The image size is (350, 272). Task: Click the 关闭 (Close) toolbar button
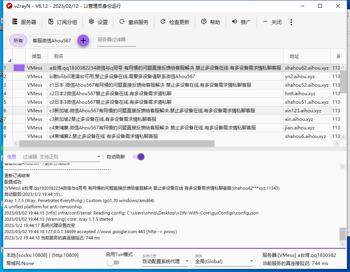click(273, 22)
